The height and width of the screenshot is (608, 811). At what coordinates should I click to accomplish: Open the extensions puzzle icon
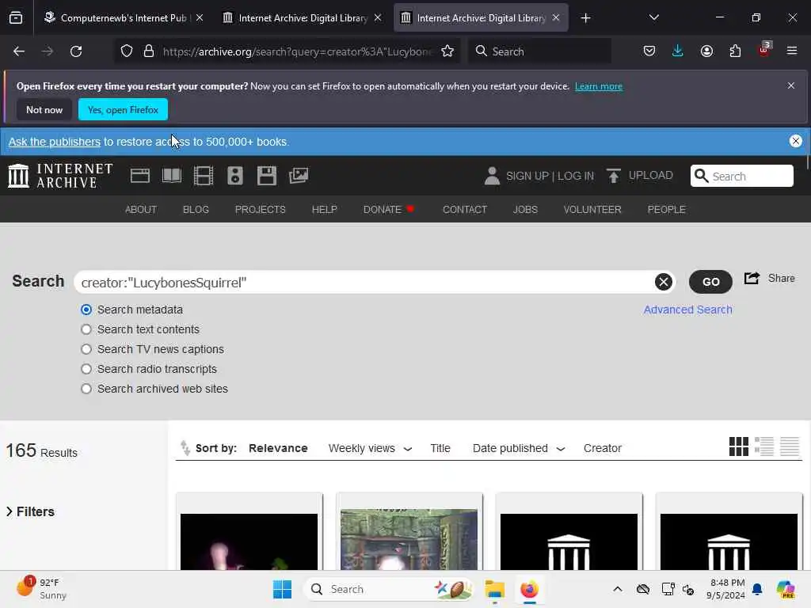[735, 51]
